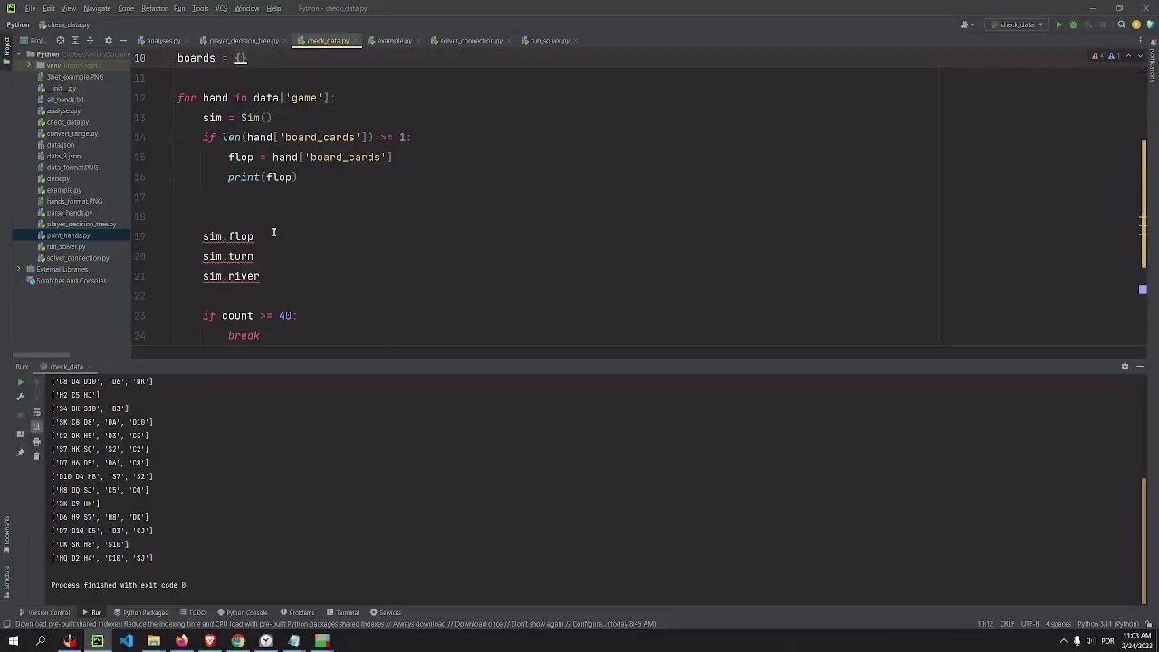Open the Terminal tool window

pyautogui.click(x=344, y=612)
